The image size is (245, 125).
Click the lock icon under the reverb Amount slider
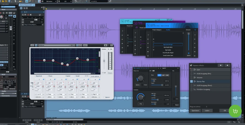pyautogui.click(x=189, y=53)
